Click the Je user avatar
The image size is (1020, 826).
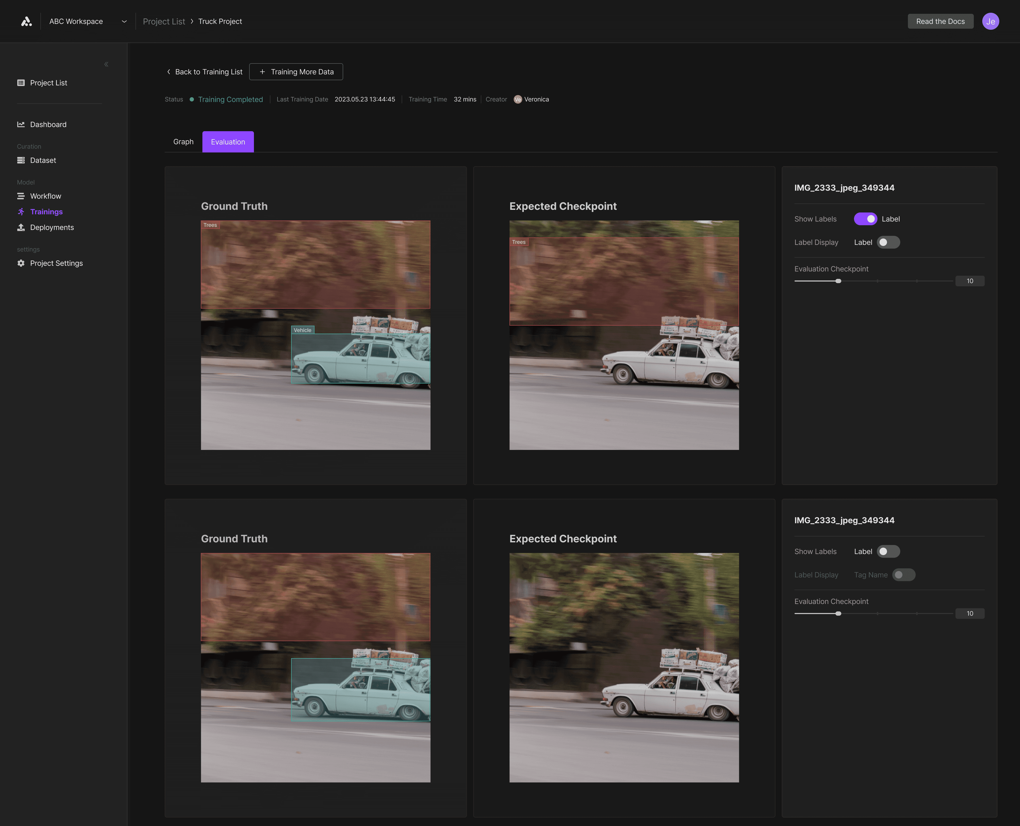tap(990, 22)
